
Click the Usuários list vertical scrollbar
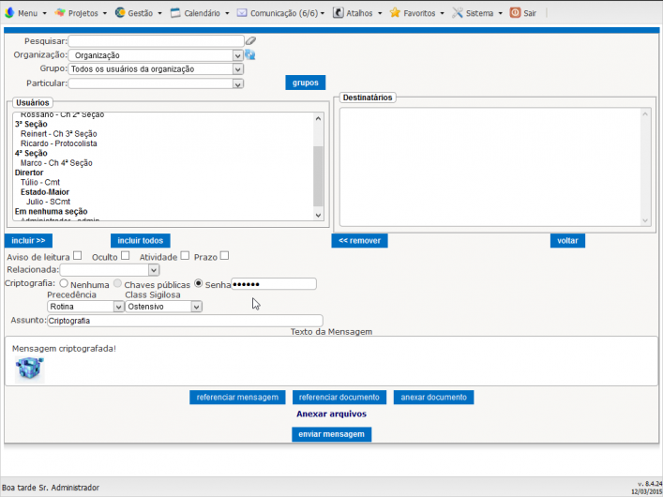point(318,169)
